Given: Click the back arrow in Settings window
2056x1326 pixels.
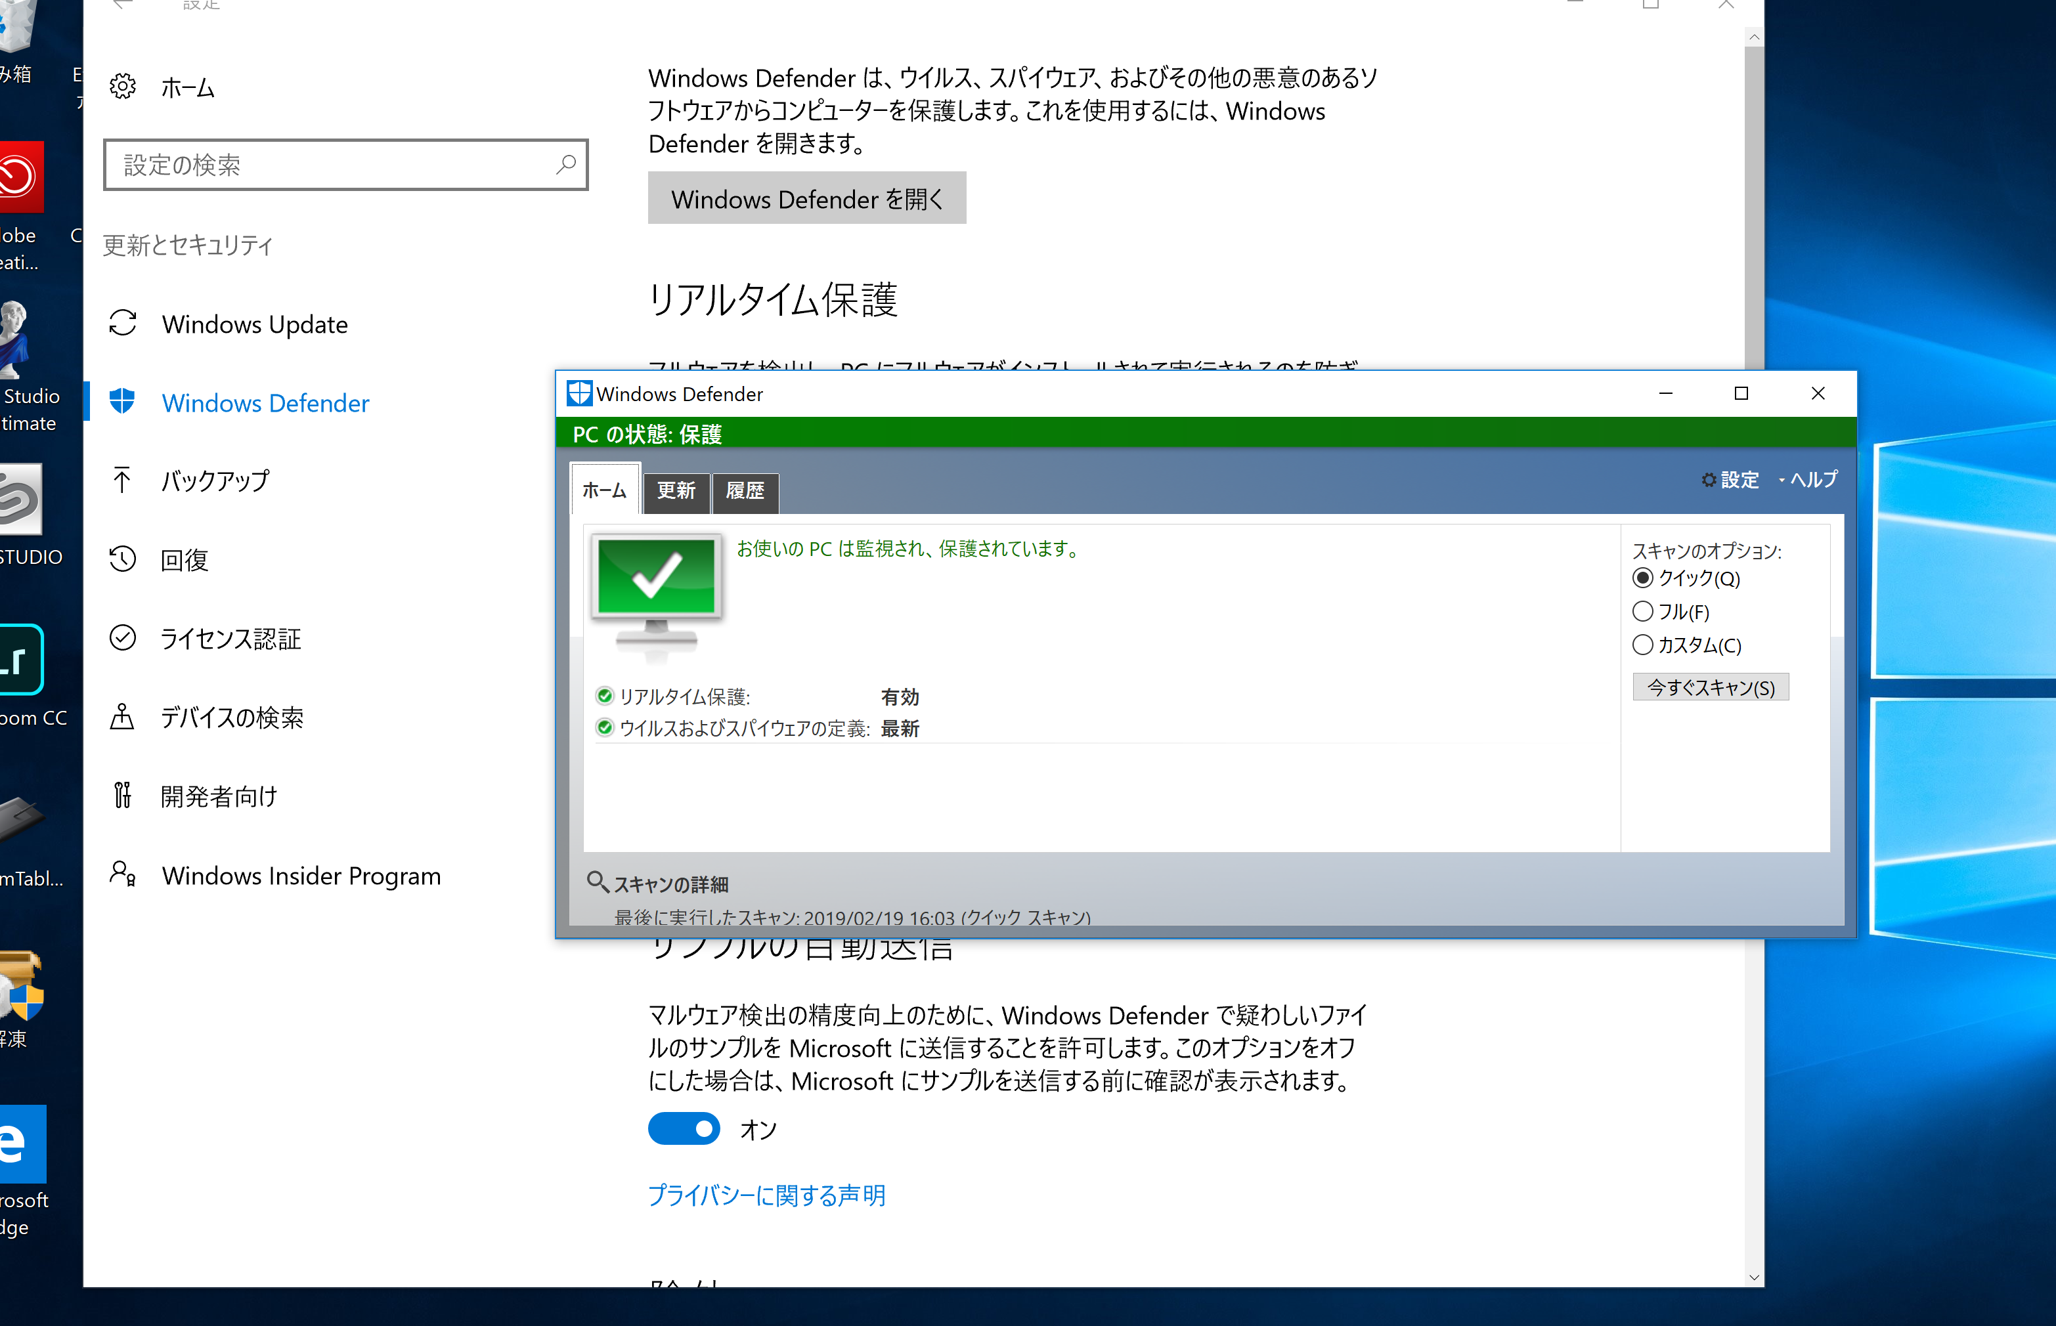Looking at the screenshot, I should 123,5.
